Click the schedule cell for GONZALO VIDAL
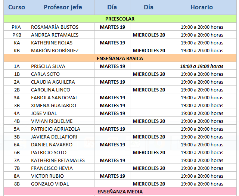Viewport: 239px width, 196px height. [x=202, y=184]
